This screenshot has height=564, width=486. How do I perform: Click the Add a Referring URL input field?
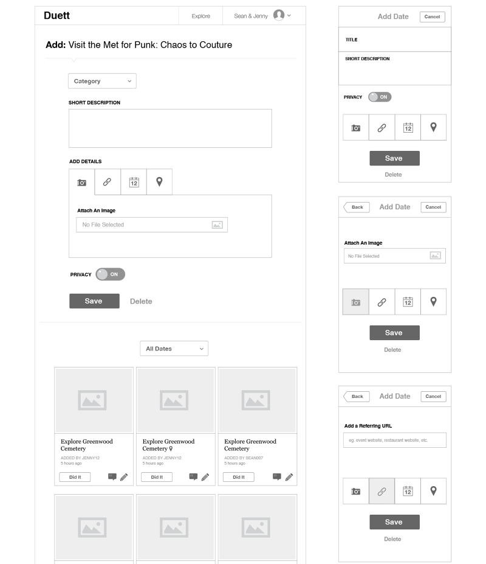point(395,440)
